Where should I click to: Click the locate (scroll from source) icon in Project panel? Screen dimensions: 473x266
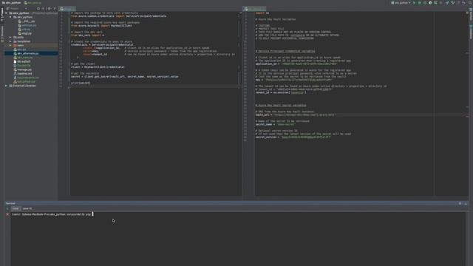(x=38, y=9)
